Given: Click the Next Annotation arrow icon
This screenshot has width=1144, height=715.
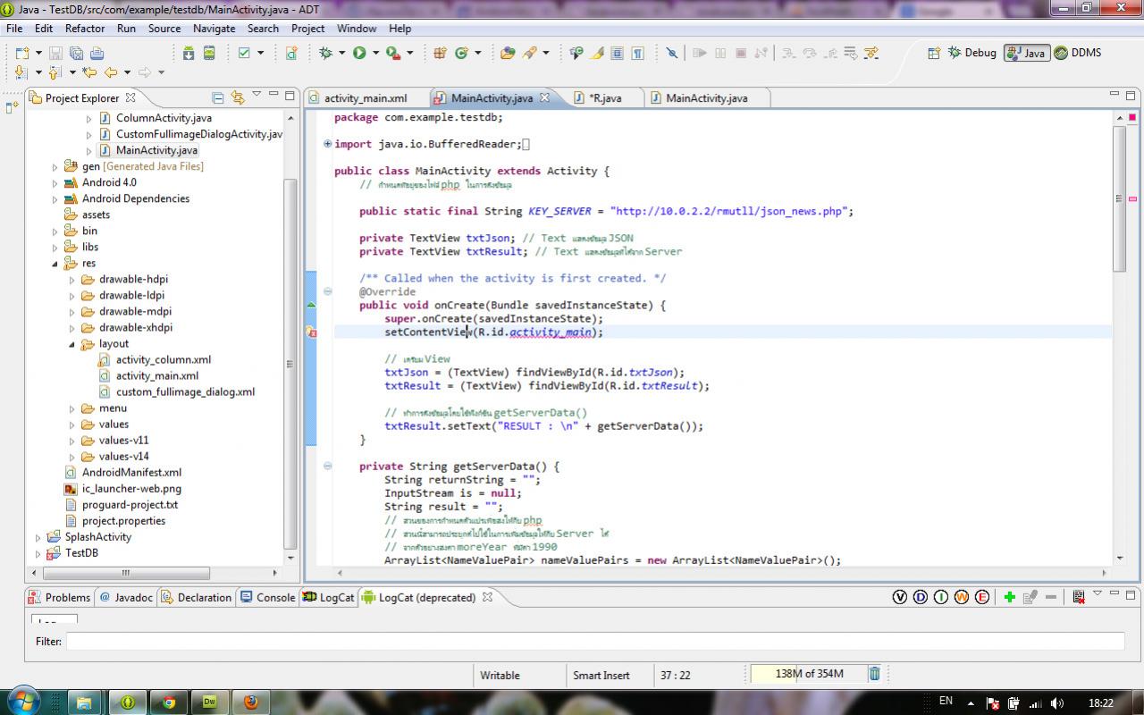Looking at the screenshot, I should [21, 72].
